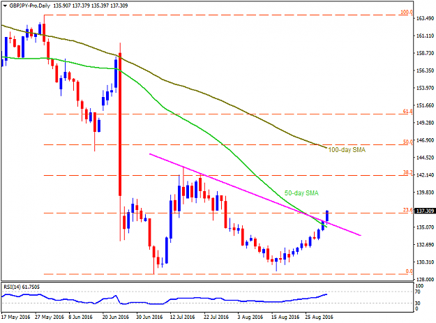Click the 12 Jul 2016 date label
This screenshot has width=436, height=323.
182,317
